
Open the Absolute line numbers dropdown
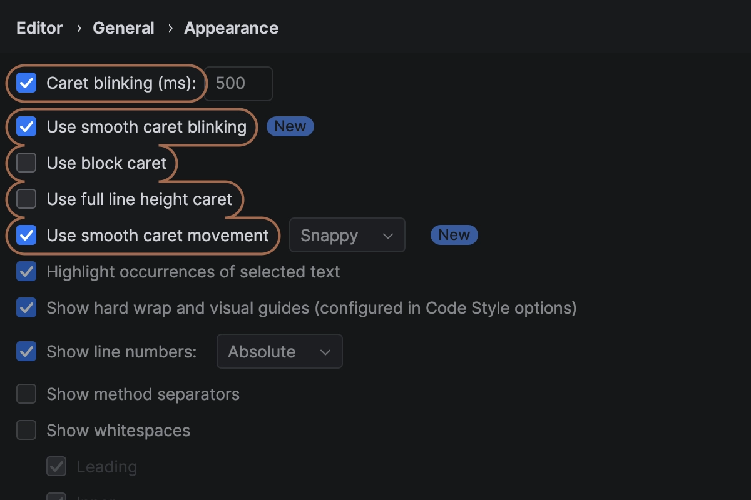point(279,351)
